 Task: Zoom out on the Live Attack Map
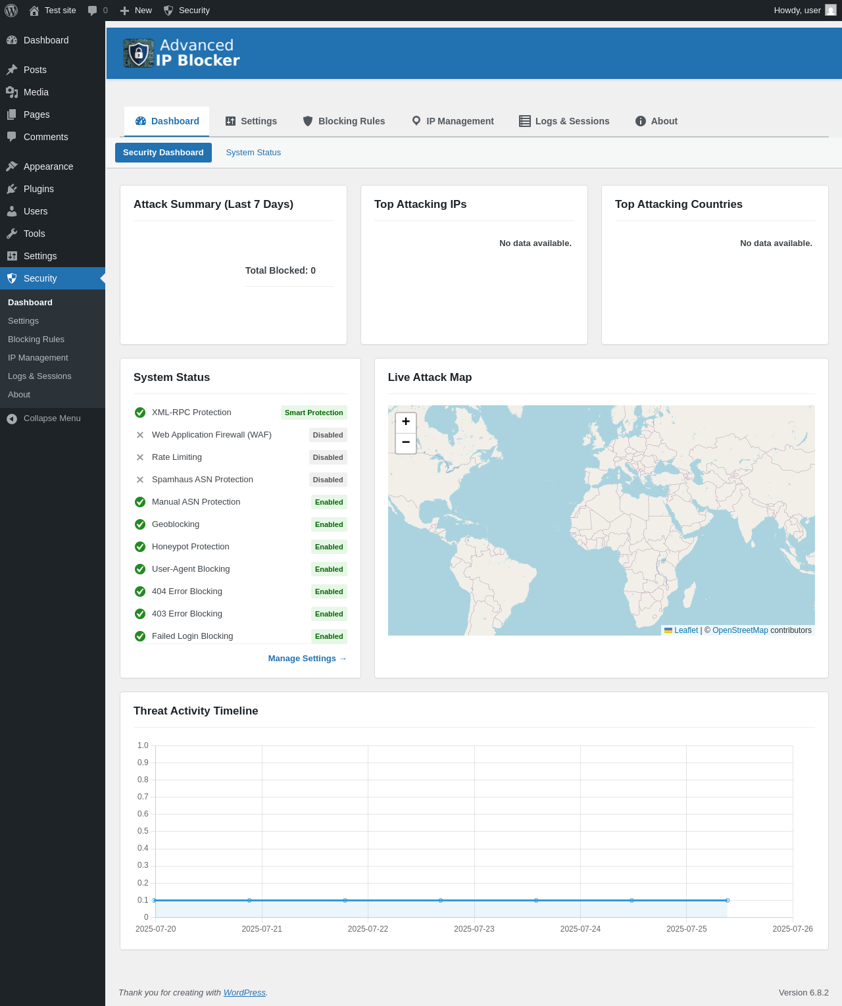click(406, 443)
